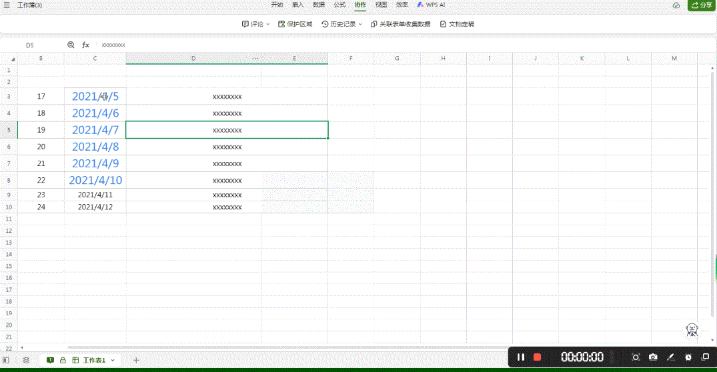717x372 pixels.
Task: Select column M header
Action: point(674,59)
